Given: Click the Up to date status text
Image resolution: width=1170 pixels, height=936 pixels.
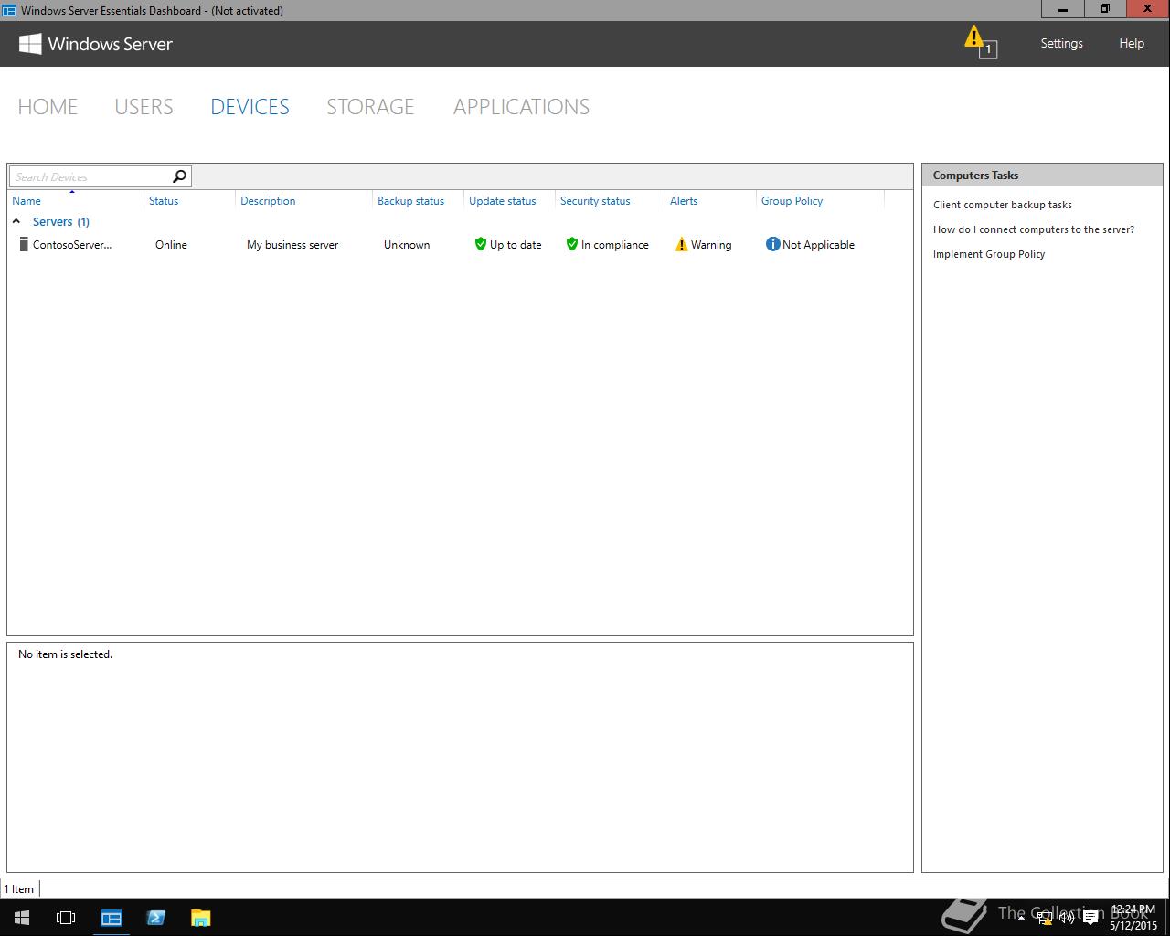Looking at the screenshot, I should coord(516,244).
